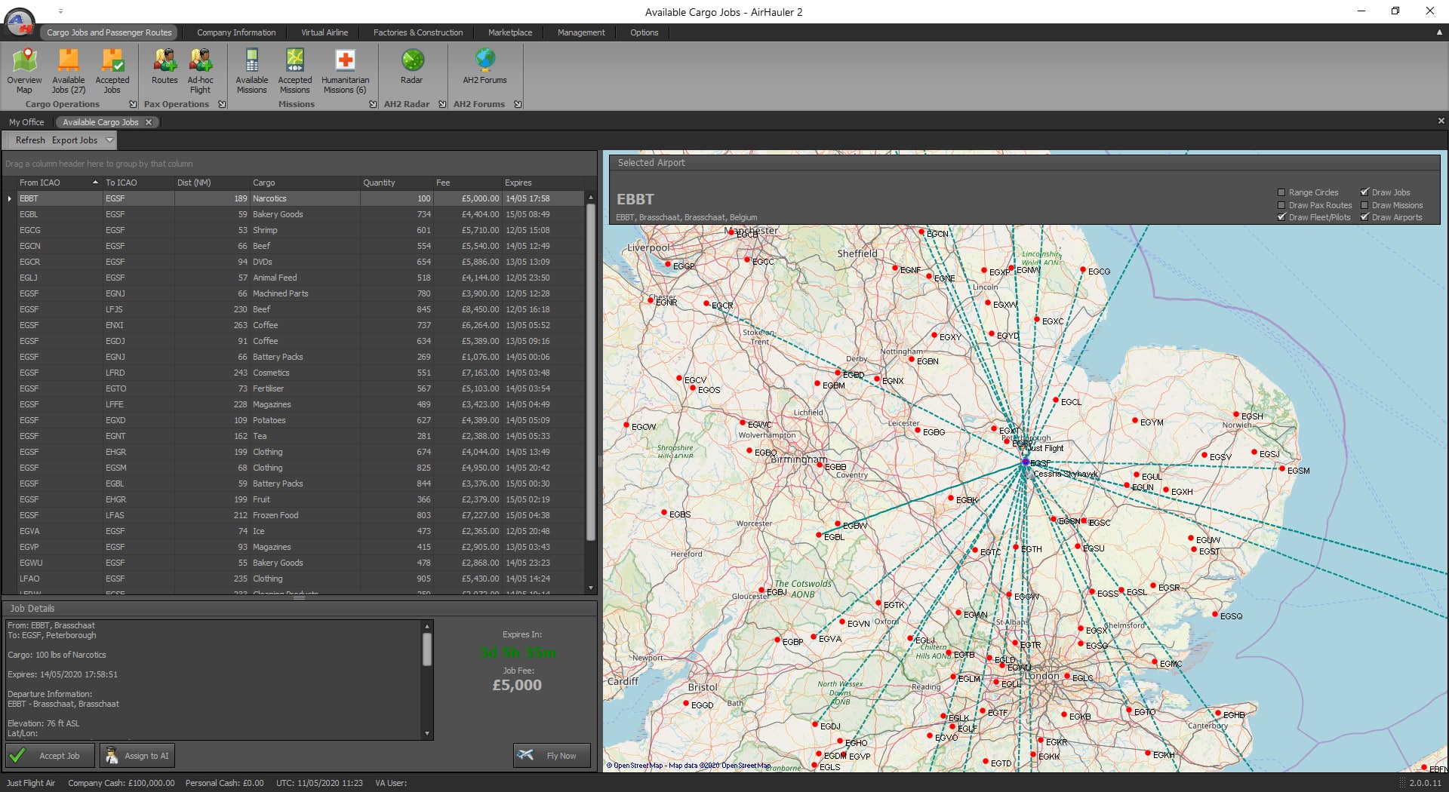Uncheck the Draw Airports option
1449x792 pixels.
coord(1364,217)
